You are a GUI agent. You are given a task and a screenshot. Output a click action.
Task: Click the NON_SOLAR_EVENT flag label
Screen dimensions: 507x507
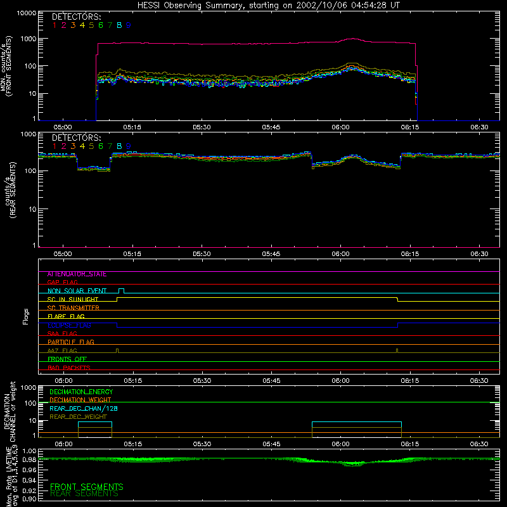(77, 291)
